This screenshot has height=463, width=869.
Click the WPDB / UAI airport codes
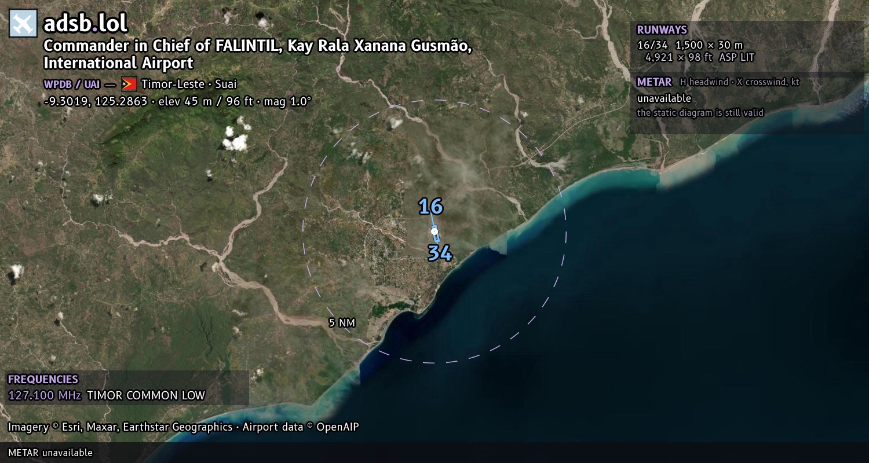72,84
